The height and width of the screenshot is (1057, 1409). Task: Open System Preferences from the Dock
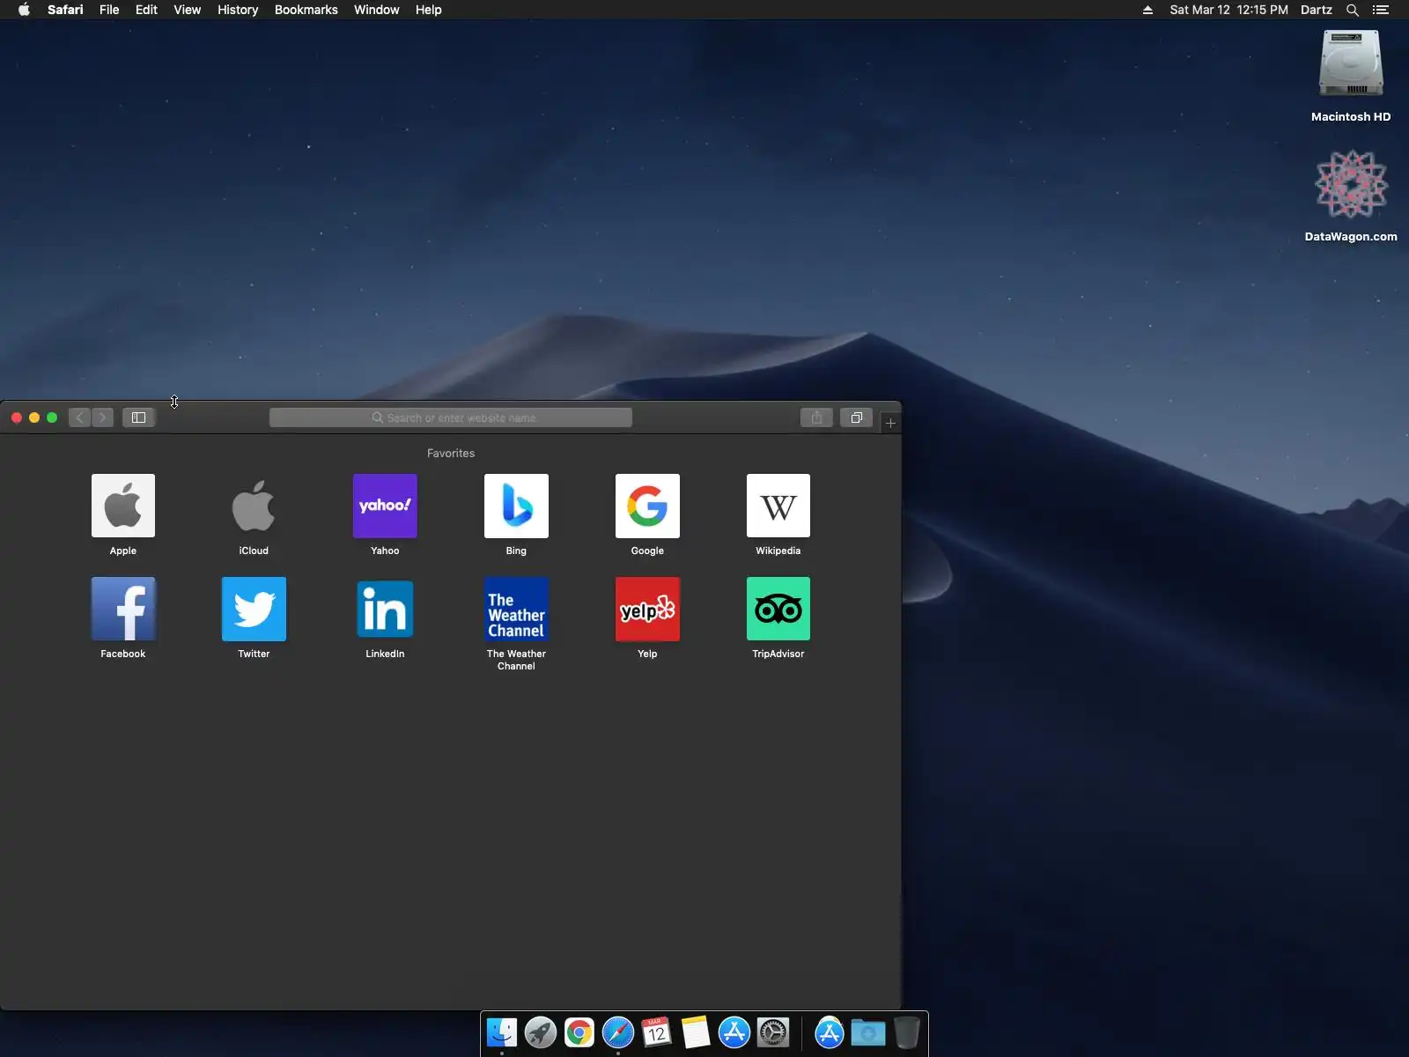point(773,1032)
